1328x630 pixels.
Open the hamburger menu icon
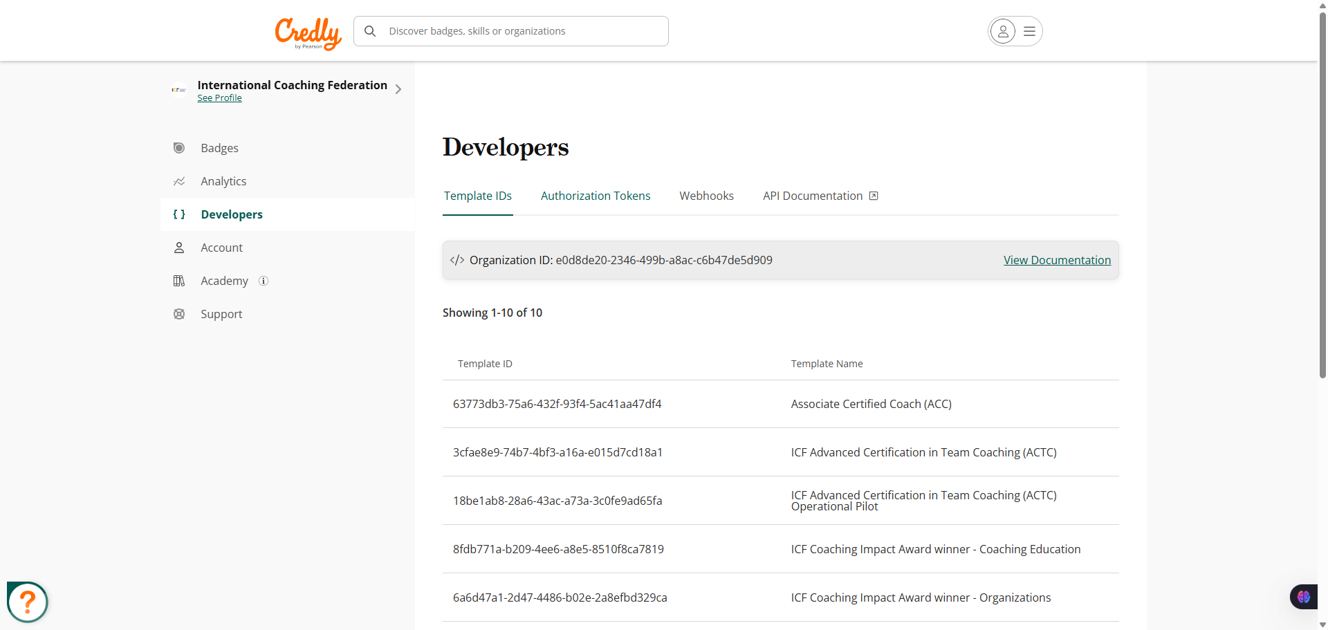[x=1029, y=31]
